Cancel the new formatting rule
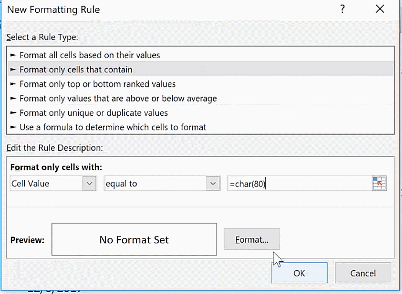 (363, 273)
